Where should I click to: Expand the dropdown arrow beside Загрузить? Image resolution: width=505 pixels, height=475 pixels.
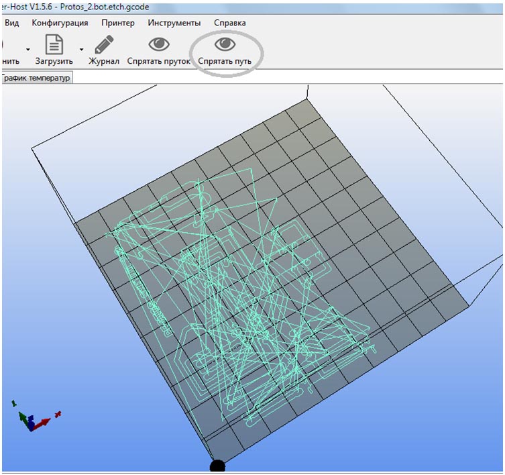click(81, 49)
